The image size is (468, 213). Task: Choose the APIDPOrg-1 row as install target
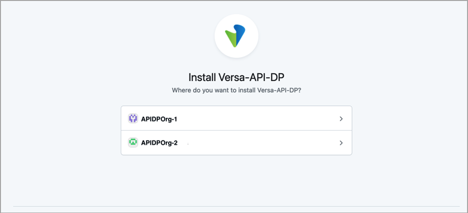click(236, 119)
